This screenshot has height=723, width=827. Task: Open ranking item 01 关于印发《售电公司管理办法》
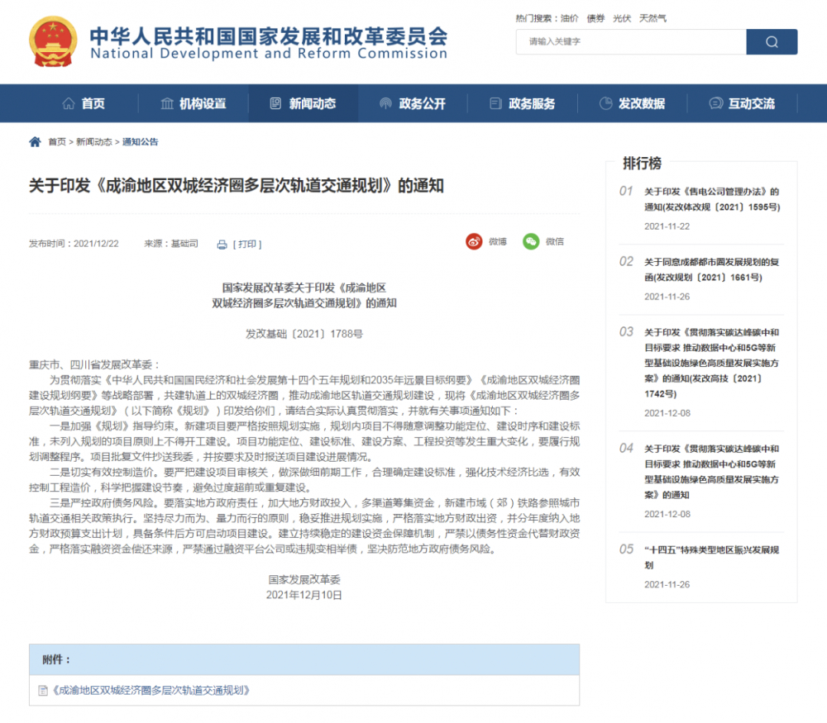(x=712, y=199)
